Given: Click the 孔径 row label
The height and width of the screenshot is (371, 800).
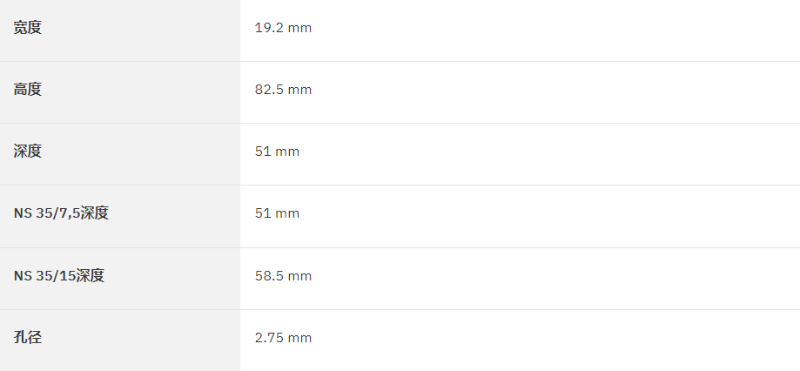Looking at the screenshot, I should [28, 337].
